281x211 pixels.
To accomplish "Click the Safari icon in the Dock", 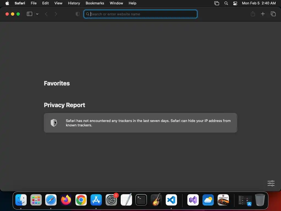I will point(51,200).
